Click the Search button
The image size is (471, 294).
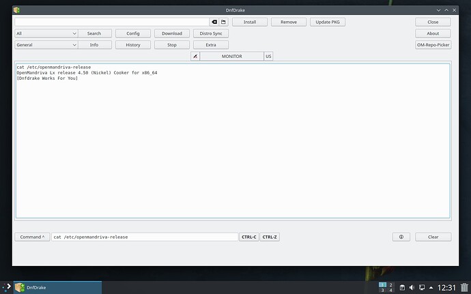94,33
